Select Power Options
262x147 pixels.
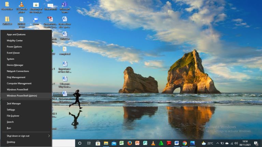coord(26,47)
